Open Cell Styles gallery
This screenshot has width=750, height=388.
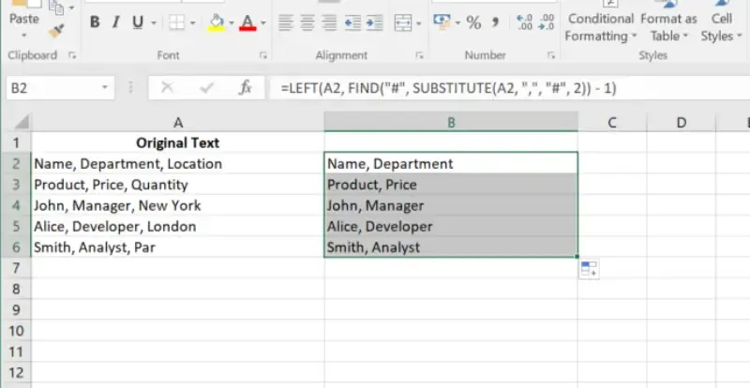pos(721,27)
